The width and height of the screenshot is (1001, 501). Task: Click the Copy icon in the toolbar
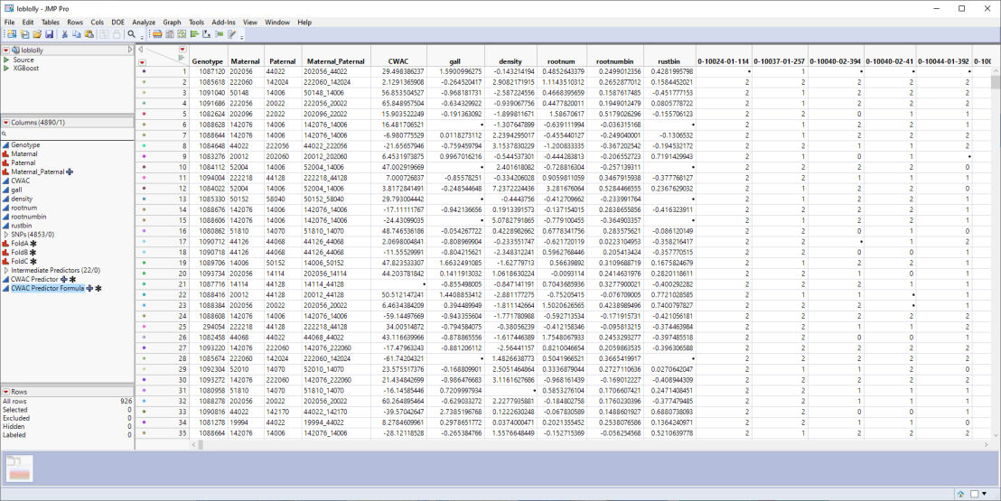pos(76,34)
